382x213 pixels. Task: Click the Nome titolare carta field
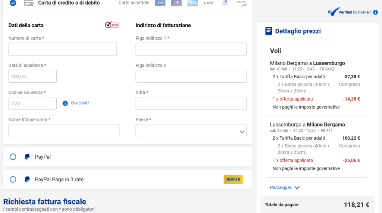point(64,131)
